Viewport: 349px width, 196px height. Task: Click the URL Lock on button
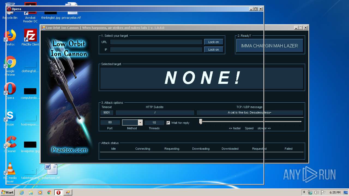pos(213,42)
